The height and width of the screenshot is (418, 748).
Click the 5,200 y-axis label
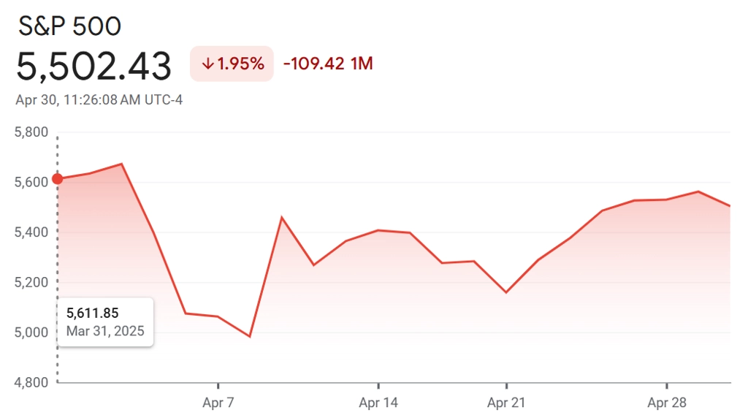coord(31,283)
